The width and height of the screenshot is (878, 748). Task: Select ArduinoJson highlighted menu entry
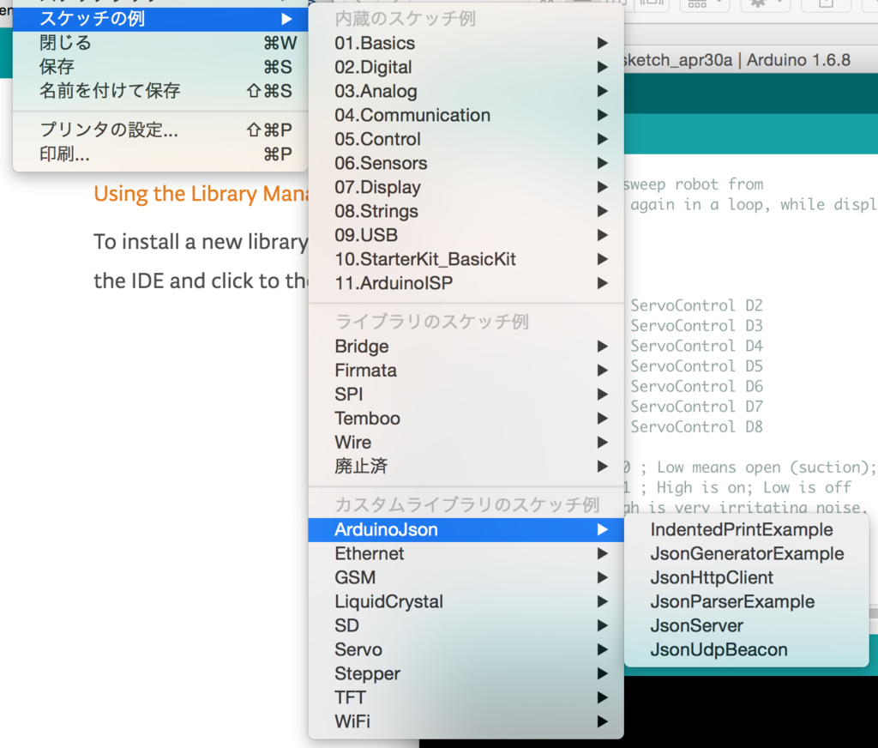coord(466,529)
